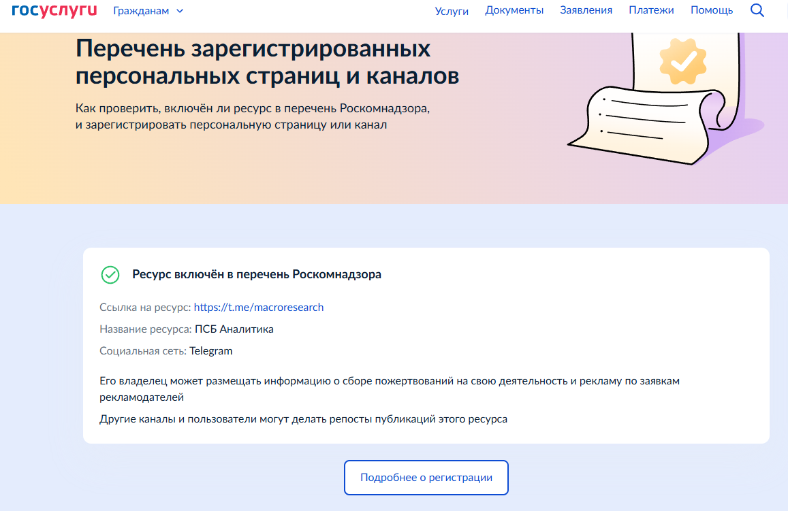Click the label Социальная сеть
This screenshot has width=788, height=511.
point(143,351)
